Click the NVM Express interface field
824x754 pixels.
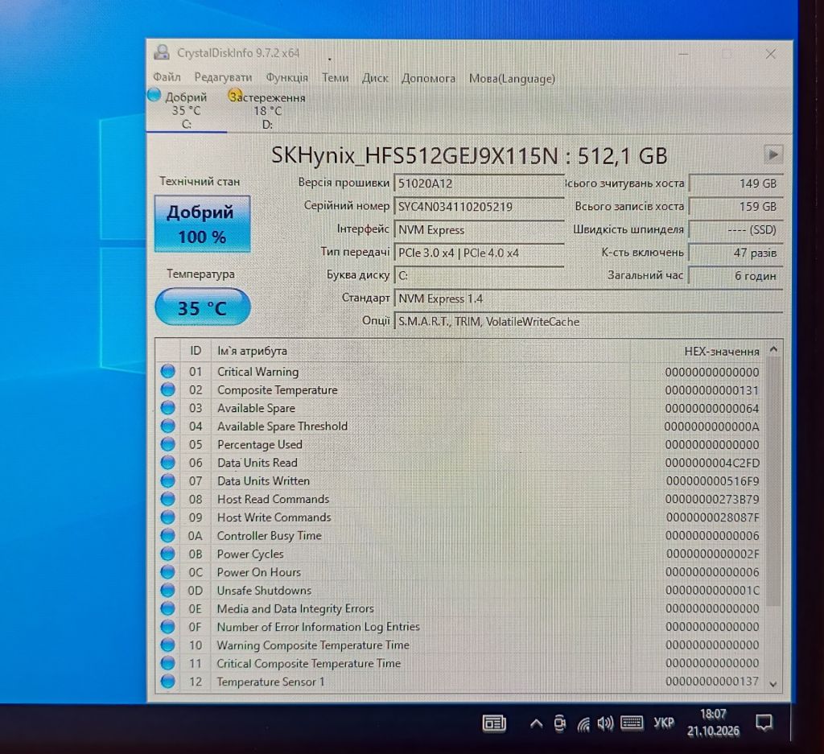pyautogui.click(x=479, y=229)
